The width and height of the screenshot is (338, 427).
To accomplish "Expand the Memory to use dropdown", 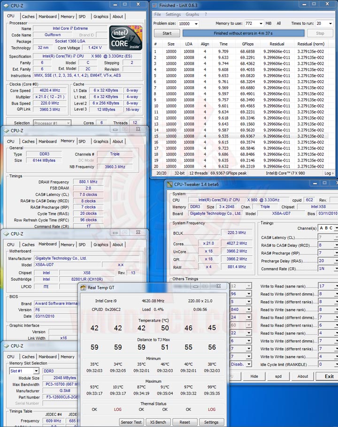I will [261, 23].
